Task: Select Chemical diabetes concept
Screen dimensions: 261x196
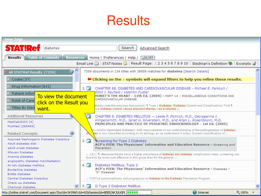Action: [x=21, y=187]
